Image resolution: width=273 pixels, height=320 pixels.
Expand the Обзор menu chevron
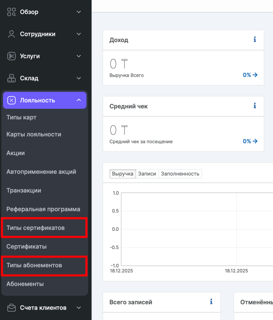click(x=79, y=12)
